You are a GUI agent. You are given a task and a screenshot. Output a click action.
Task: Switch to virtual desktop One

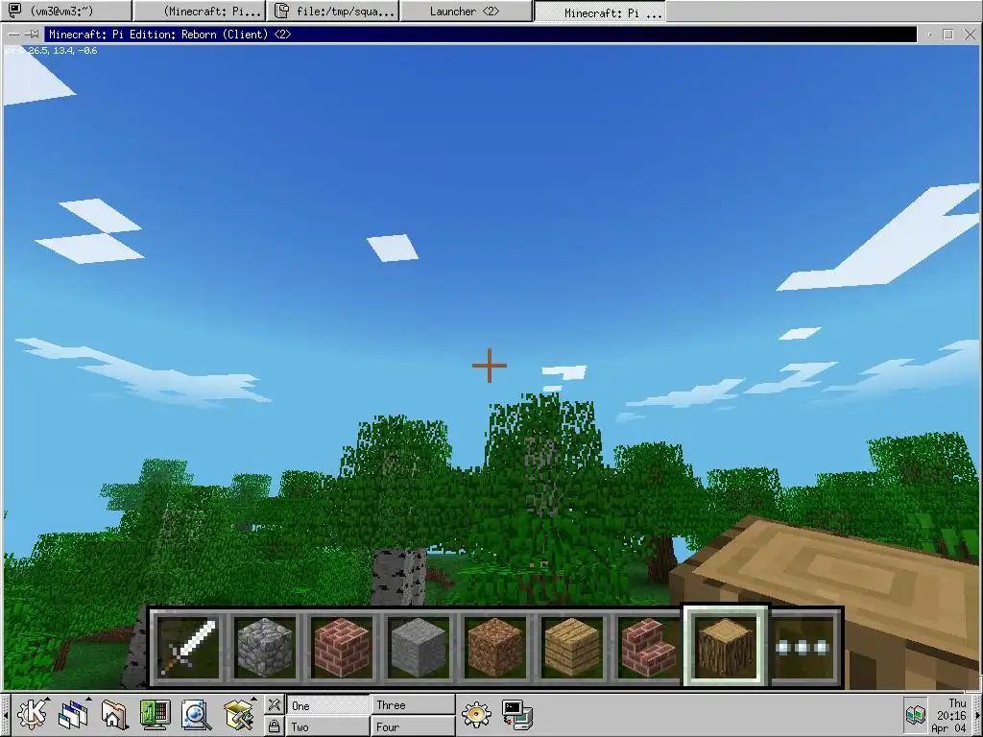click(328, 705)
